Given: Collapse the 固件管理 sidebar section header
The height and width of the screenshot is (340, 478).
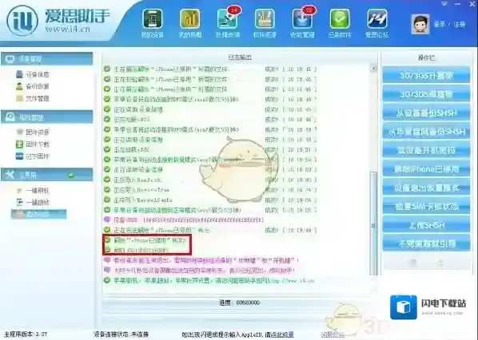Looking at the screenshot, I should tap(47, 117).
